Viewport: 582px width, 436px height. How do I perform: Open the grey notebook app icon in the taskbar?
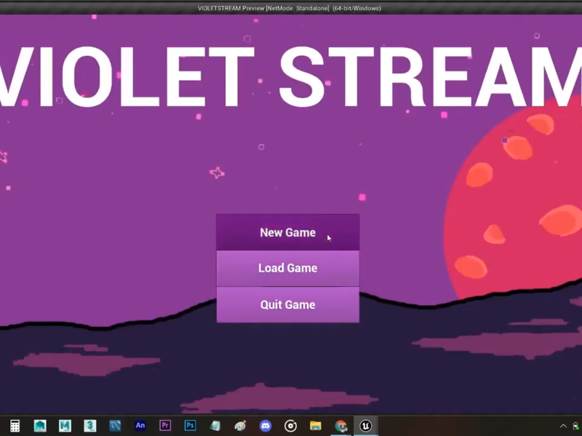(x=215, y=426)
